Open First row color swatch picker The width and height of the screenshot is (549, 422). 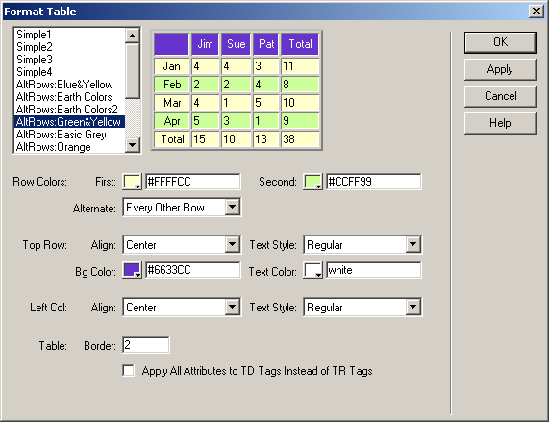click(x=132, y=182)
